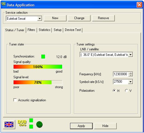Select H polarization radio button
144x133 pixels.
(x=114, y=91)
